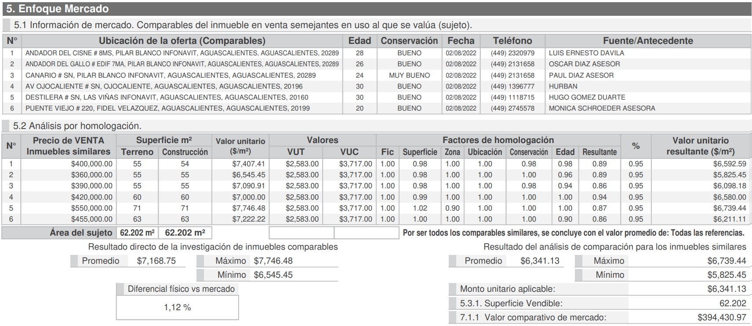
Task: Select the '1,12 %' differential value box
Action: [x=177, y=307]
